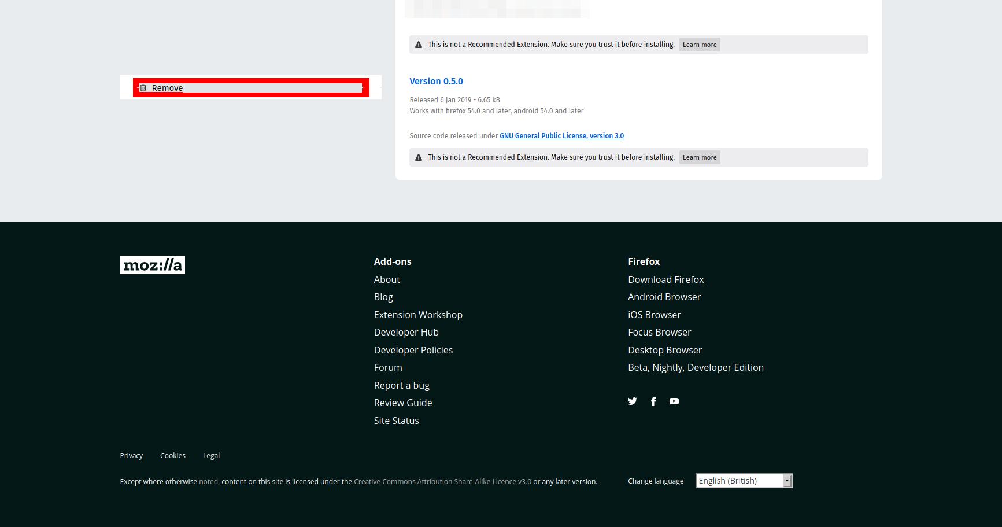Click the trash icon on Remove button
Screen dimensions: 1002x527
(143, 88)
